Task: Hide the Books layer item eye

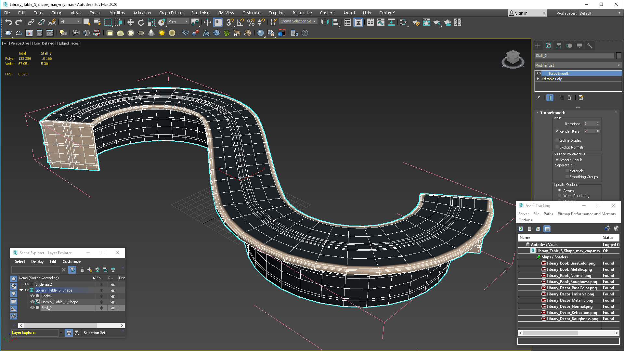Action: [32, 296]
